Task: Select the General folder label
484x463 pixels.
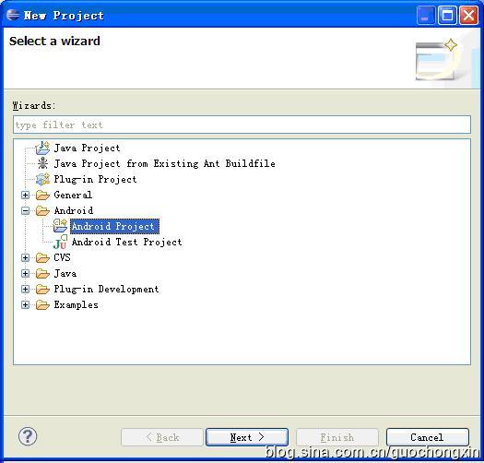Action: [73, 195]
